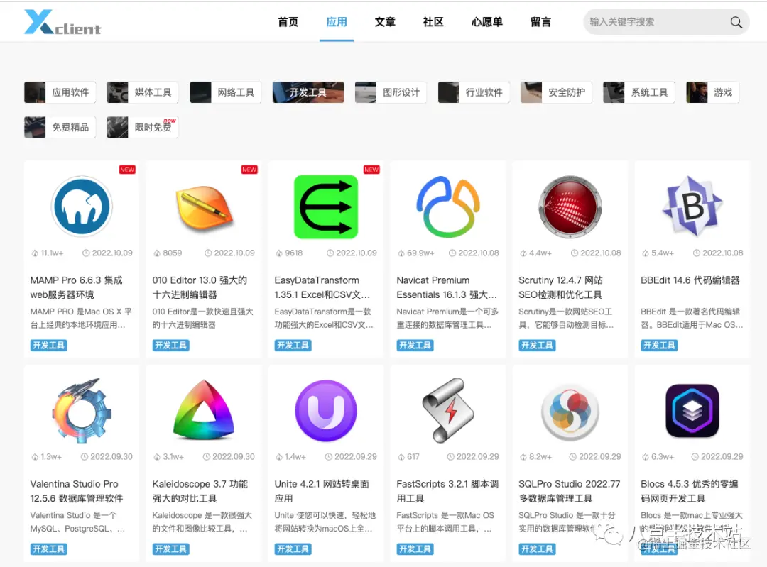Screen dimensions: 767x567
Task: Open the 社区 nav tab
Action: [x=433, y=22]
